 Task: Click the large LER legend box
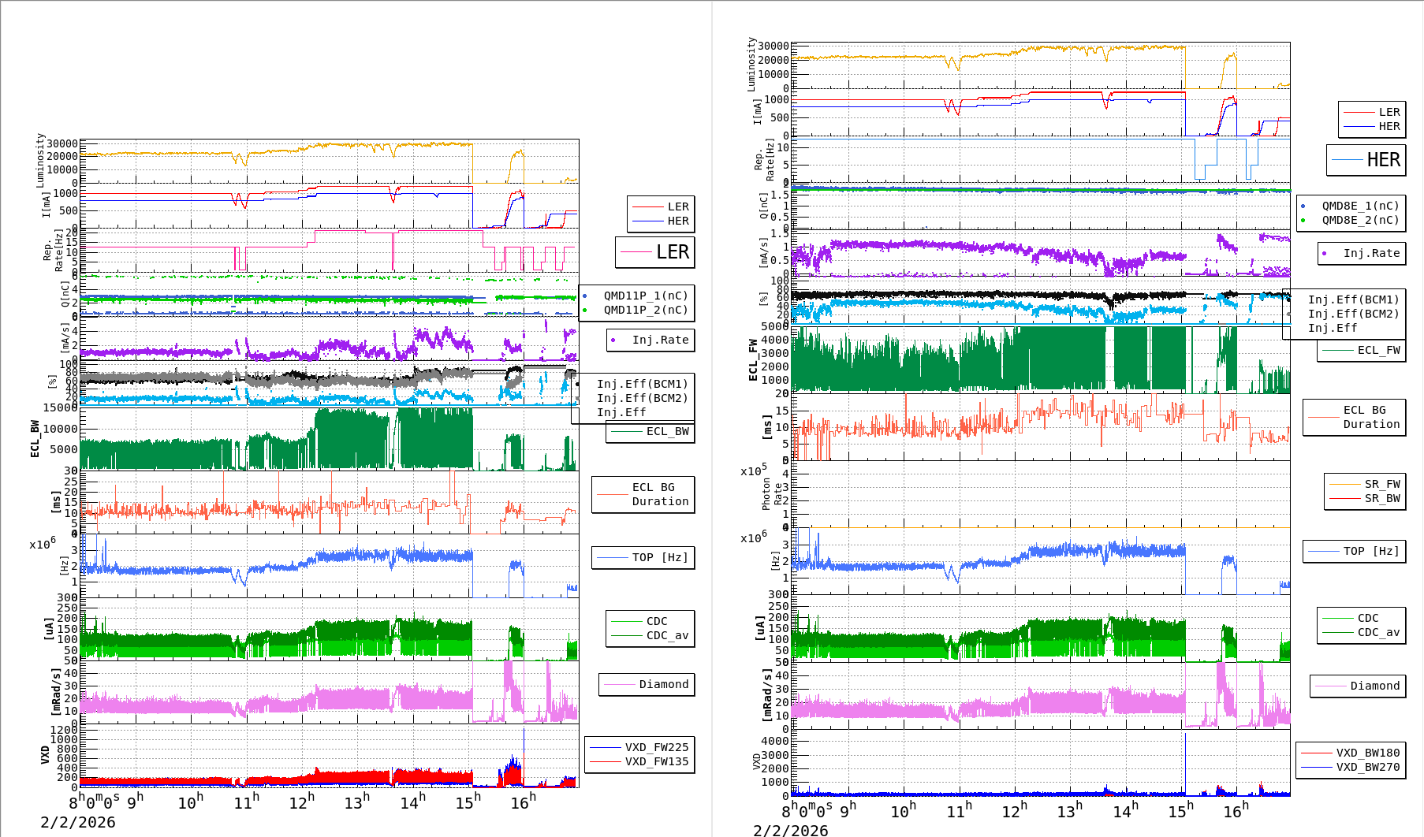(x=654, y=252)
